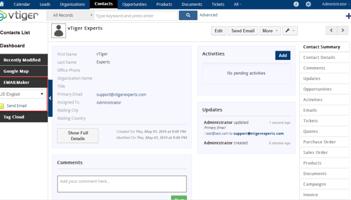The width and height of the screenshot is (351, 200).
Task: Select Contact Details tab
Action: click(x=324, y=57)
